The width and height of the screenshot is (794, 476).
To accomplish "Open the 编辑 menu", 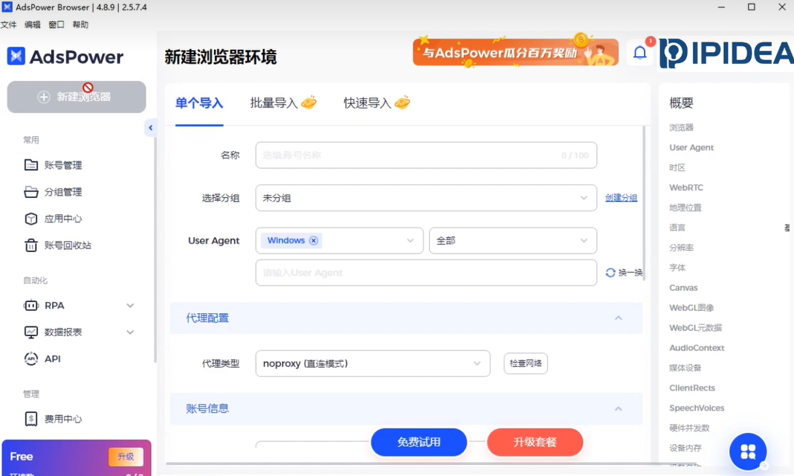I will pyautogui.click(x=33, y=25).
